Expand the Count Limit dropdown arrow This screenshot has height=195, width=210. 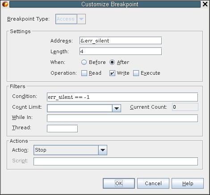coord(117,108)
